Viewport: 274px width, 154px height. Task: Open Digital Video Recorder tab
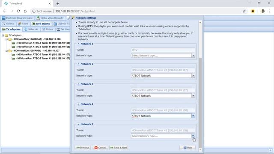[50, 18]
